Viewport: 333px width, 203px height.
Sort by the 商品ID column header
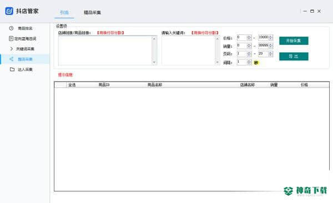click(x=104, y=85)
